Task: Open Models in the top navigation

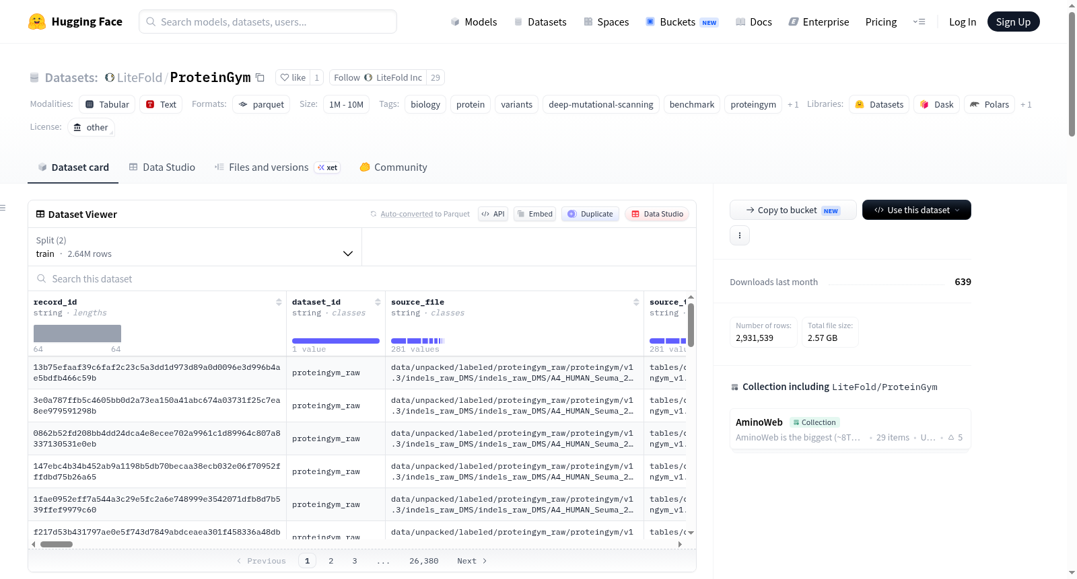Action: point(474,22)
